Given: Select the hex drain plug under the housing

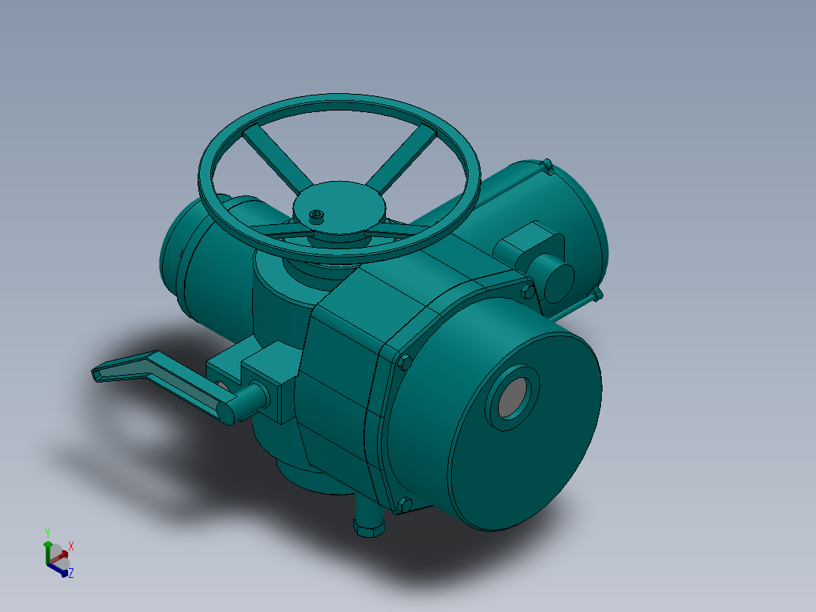Looking at the screenshot, I should [x=369, y=526].
